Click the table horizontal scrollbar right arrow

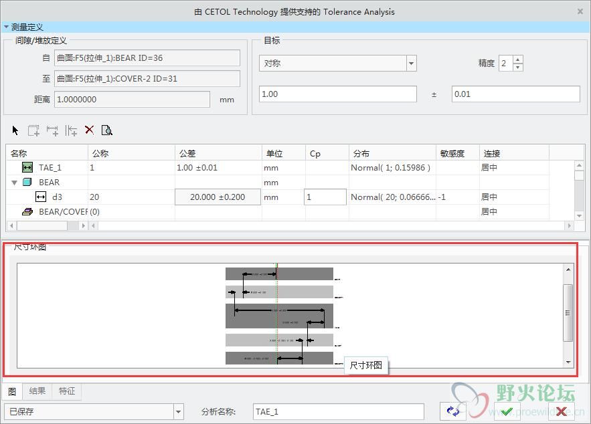pos(569,225)
